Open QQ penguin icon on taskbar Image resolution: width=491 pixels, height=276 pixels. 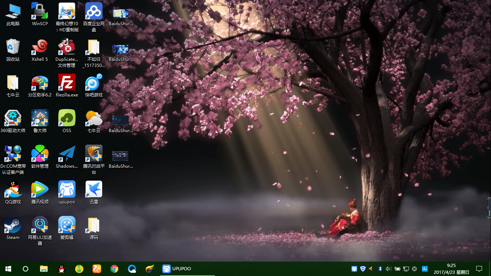(62, 269)
